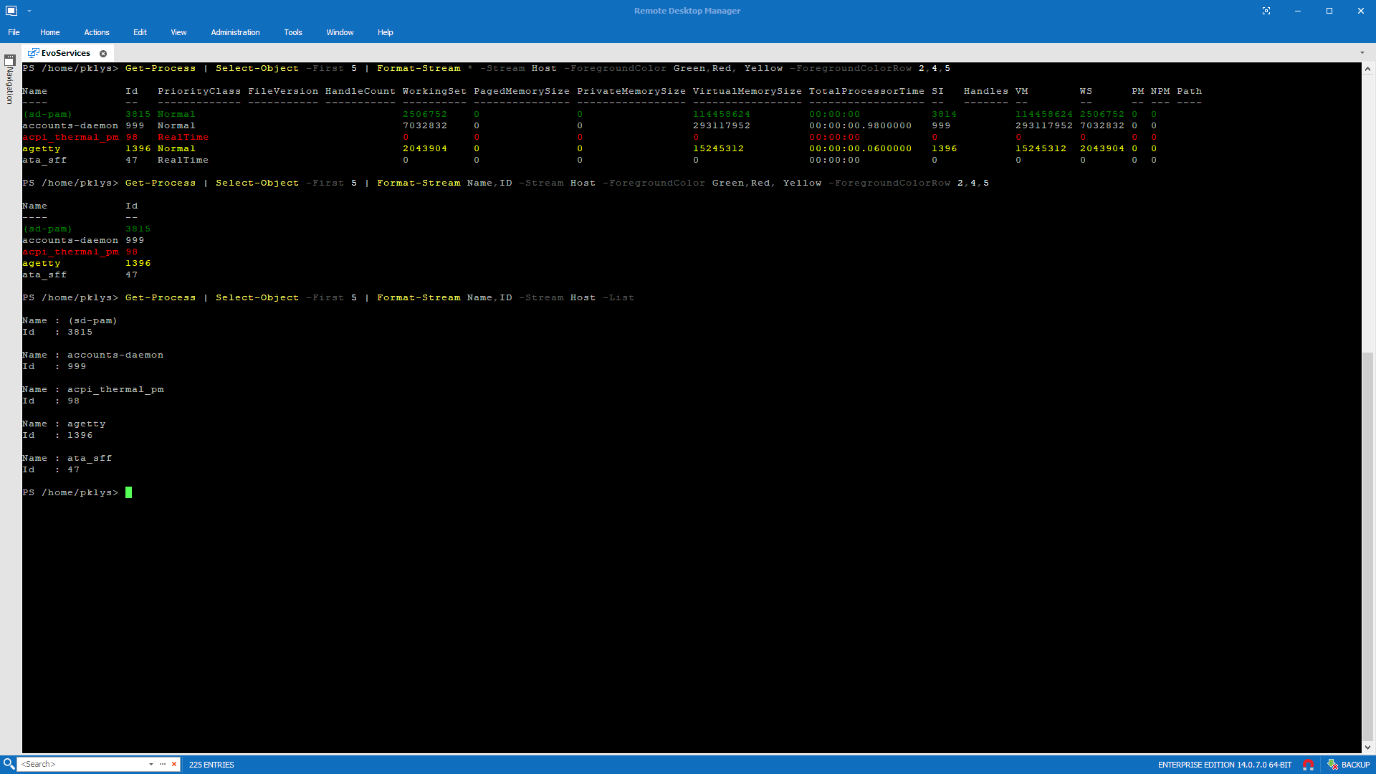The image size is (1376, 774).
Task: Click the EvoServices session icon on the tab
Action: pos(34,52)
